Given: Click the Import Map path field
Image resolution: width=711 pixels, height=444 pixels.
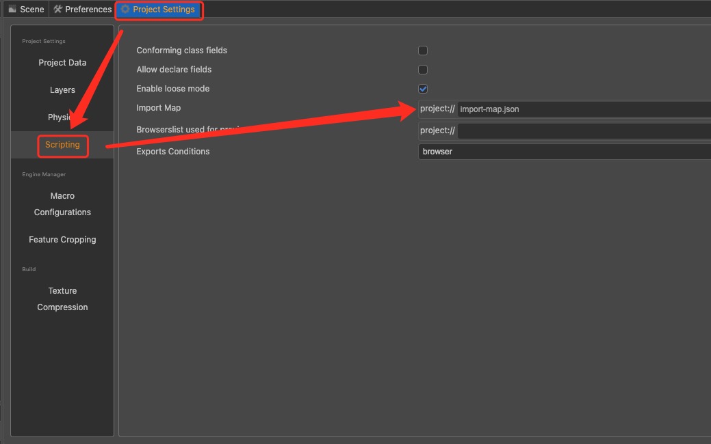Looking at the screenshot, I should pyautogui.click(x=584, y=109).
